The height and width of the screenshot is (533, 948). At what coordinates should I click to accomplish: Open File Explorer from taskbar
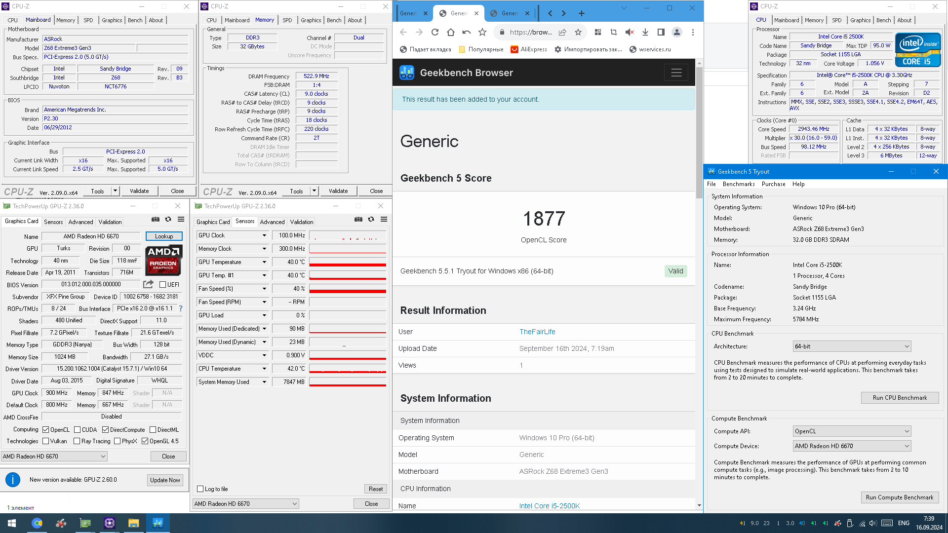tap(133, 523)
